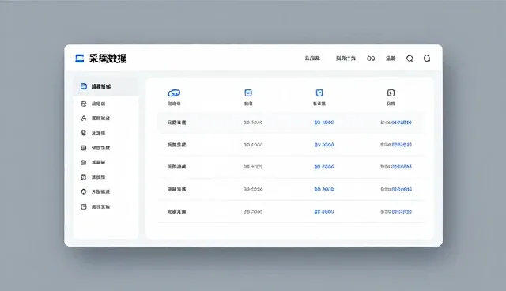Open blue value link in the last table row
Screen dimensions: 506x291
point(324,212)
